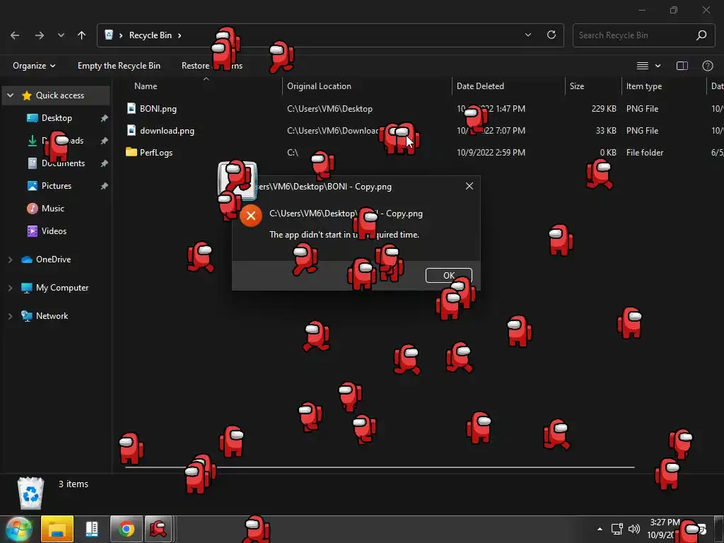Click the download.png file icon
This screenshot has width=724, height=543.
[x=131, y=130]
